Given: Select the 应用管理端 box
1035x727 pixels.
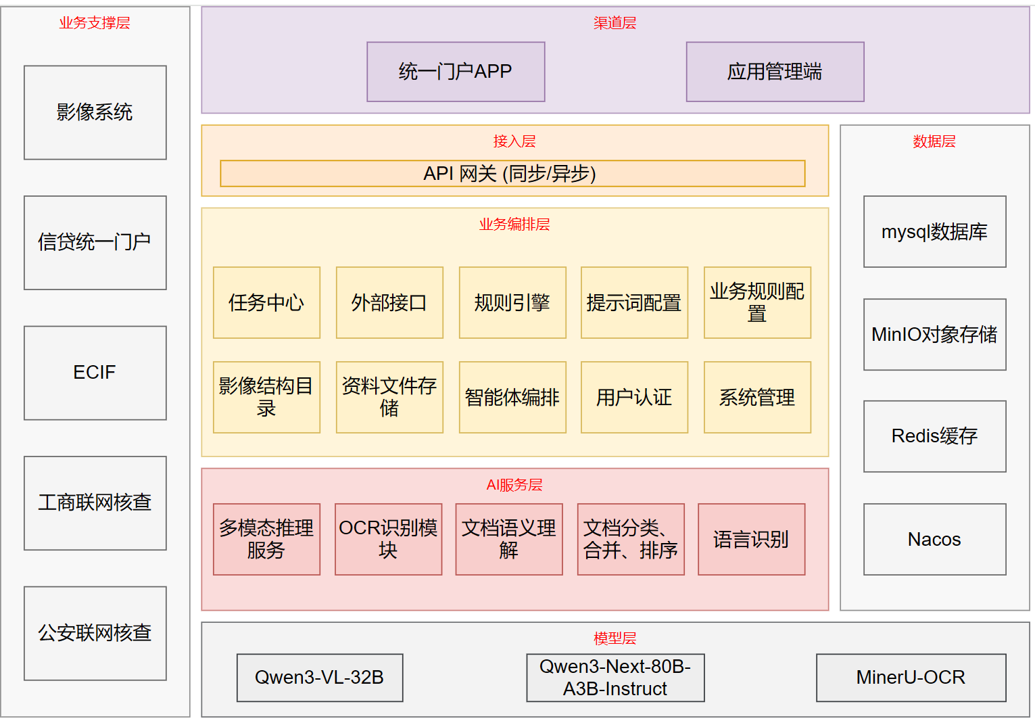Looking at the screenshot, I should pyautogui.click(x=775, y=72).
